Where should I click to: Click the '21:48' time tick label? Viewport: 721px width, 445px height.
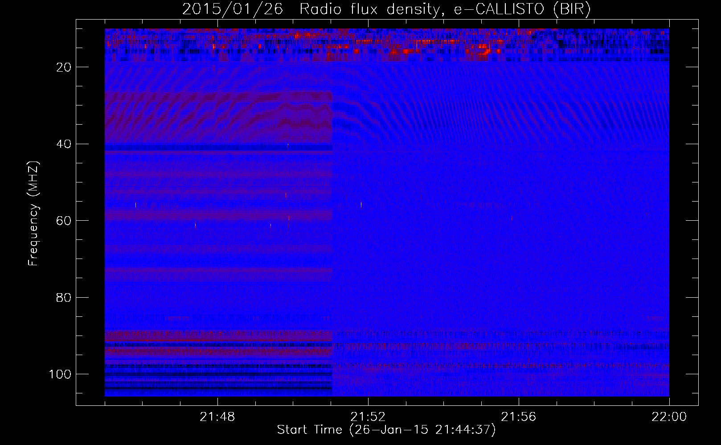click(217, 417)
